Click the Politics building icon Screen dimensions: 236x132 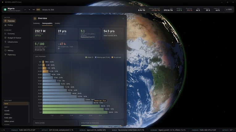click(x=6, y=25)
